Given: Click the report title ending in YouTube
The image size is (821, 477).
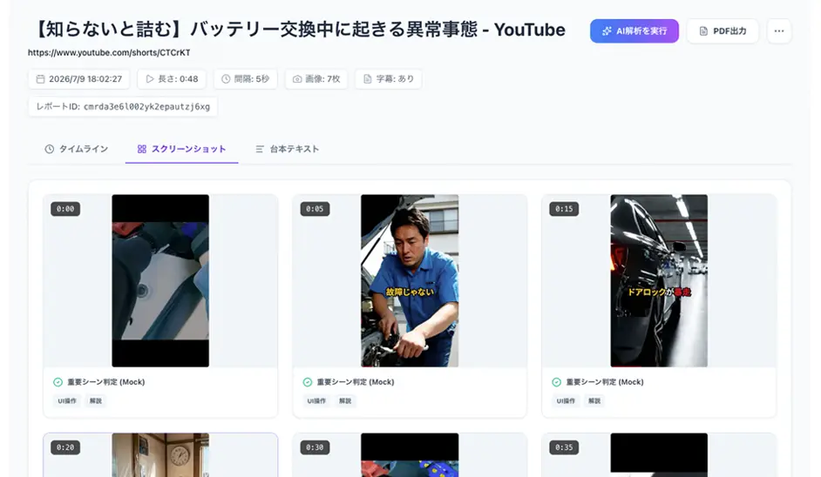Looking at the screenshot, I should coord(298,30).
